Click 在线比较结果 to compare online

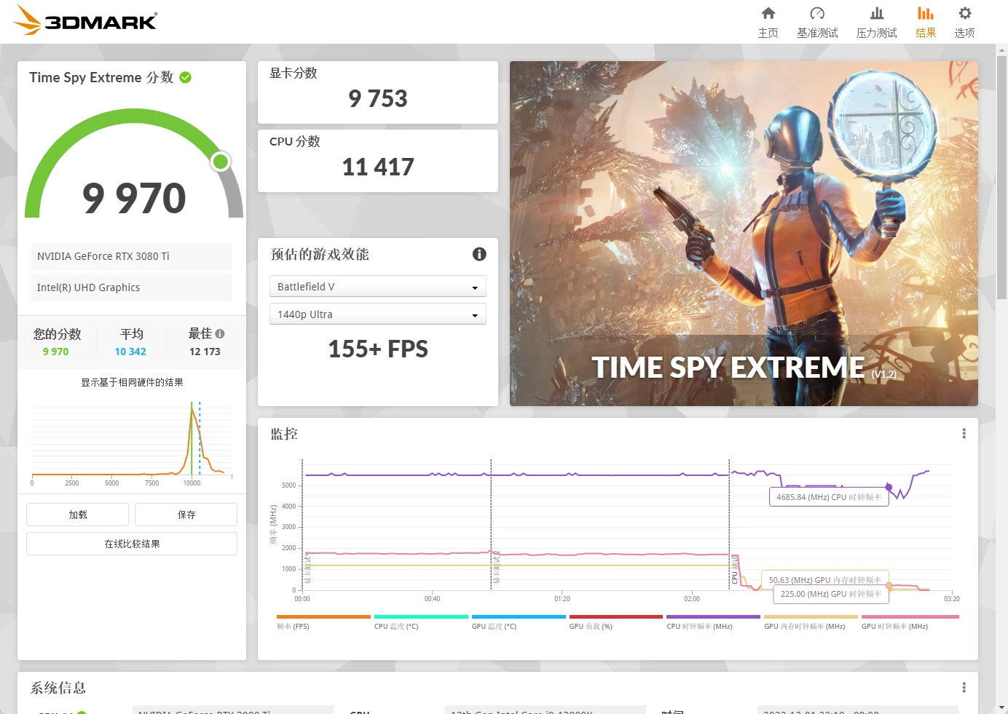click(131, 544)
